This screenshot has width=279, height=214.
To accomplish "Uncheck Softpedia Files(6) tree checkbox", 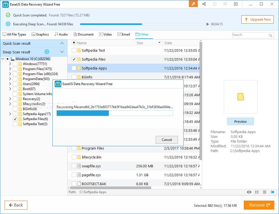I will pos(15,119).
